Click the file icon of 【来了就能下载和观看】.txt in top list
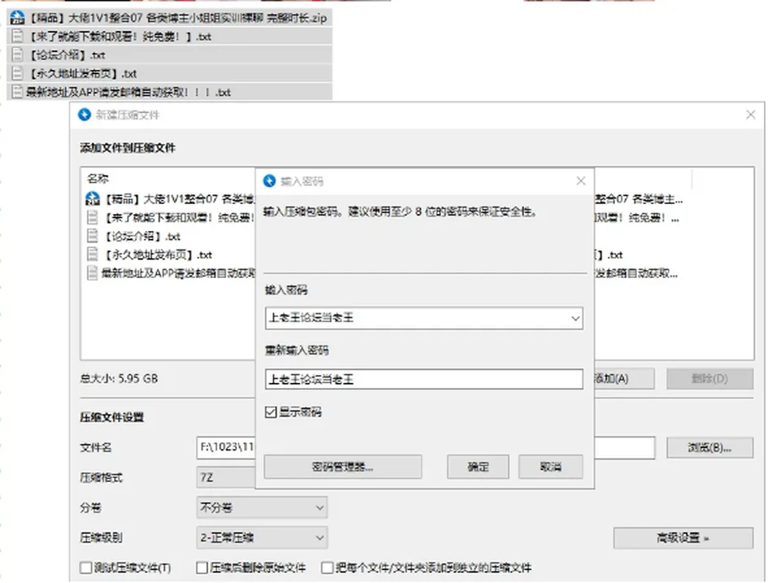Screen dimensions: 781x583 (x=17, y=37)
